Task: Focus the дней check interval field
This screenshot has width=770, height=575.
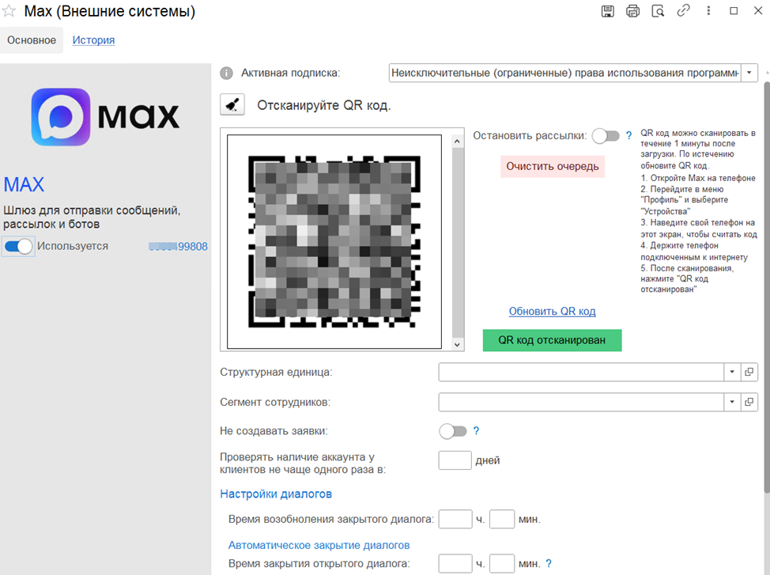Action: 455,460
